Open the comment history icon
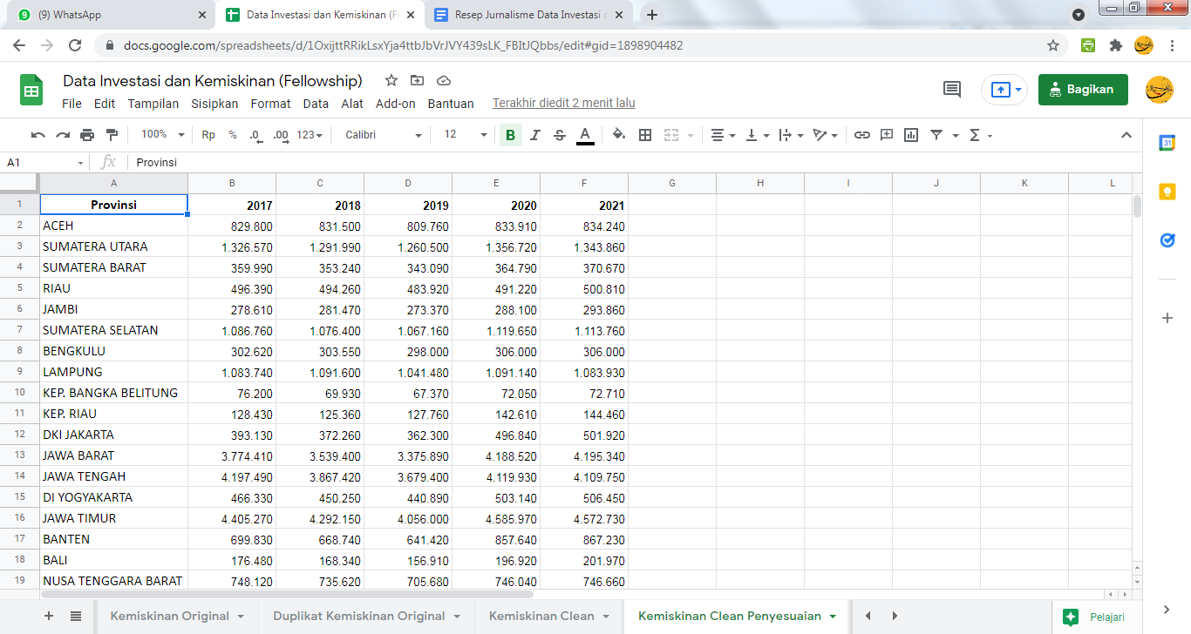1191x634 pixels. point(952,89)
